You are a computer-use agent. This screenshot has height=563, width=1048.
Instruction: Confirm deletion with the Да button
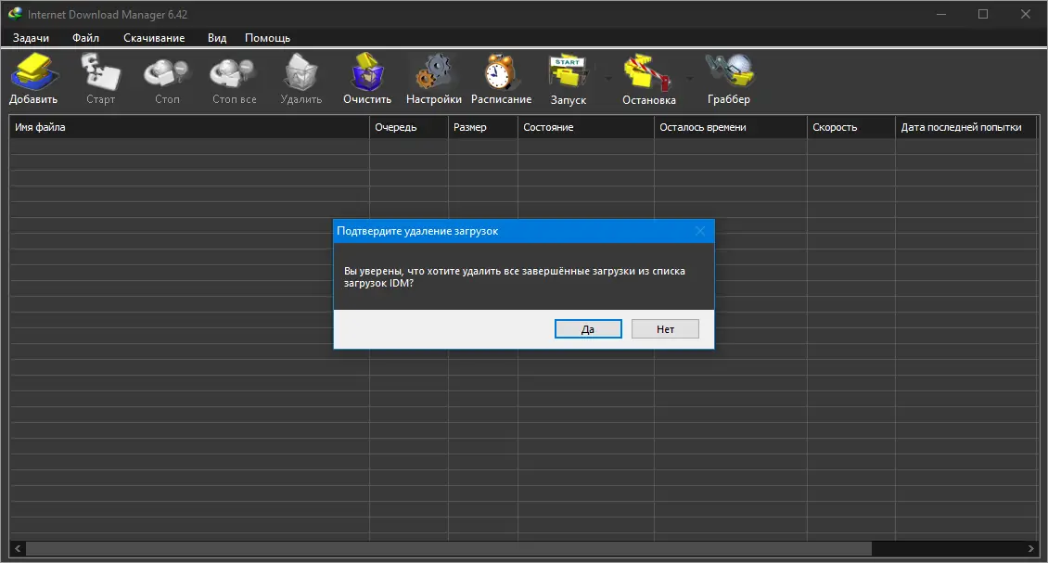coord(588,329)
